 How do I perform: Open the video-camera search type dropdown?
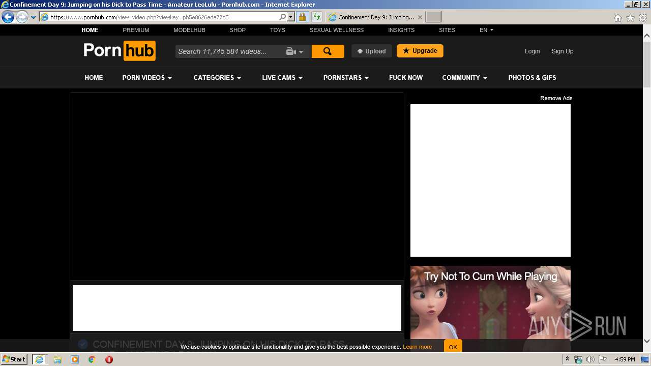coord(295,51)
